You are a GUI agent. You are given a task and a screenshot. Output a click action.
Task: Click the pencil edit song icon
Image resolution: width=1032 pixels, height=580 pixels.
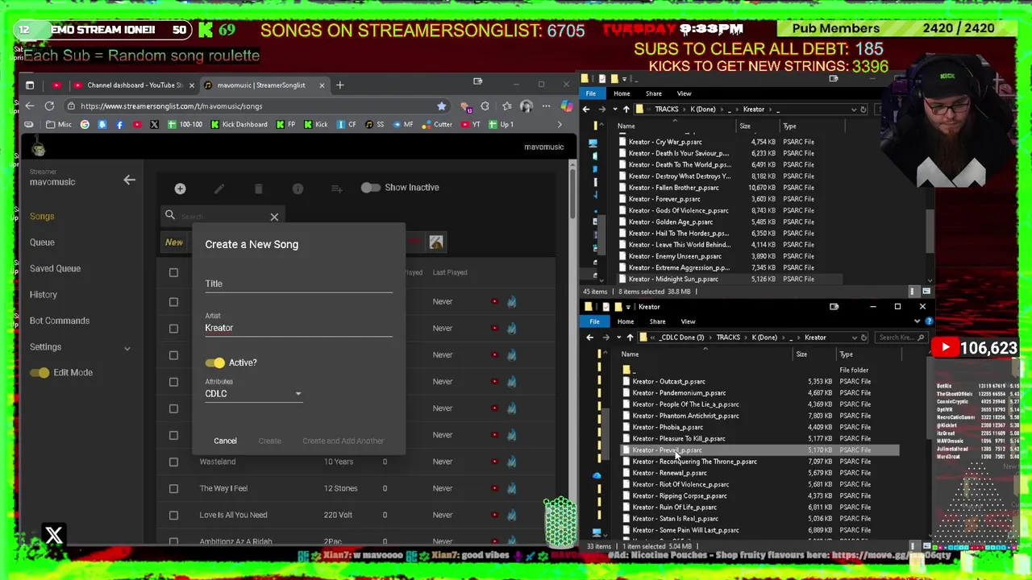pos(219,188)
